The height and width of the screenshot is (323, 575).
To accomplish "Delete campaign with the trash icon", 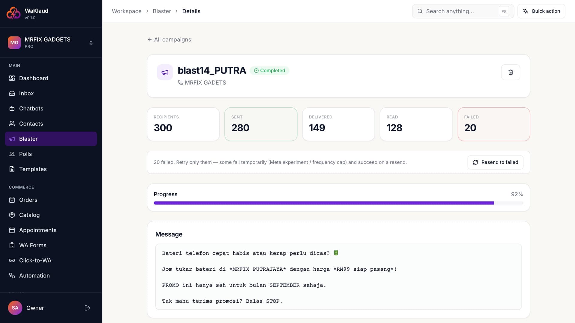I will click(x=511, y=72).
